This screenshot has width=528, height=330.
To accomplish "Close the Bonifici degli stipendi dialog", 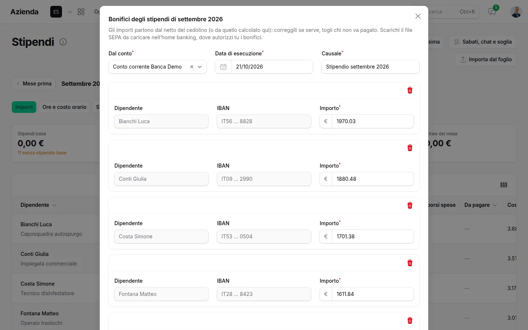I will tap(418, 16).
